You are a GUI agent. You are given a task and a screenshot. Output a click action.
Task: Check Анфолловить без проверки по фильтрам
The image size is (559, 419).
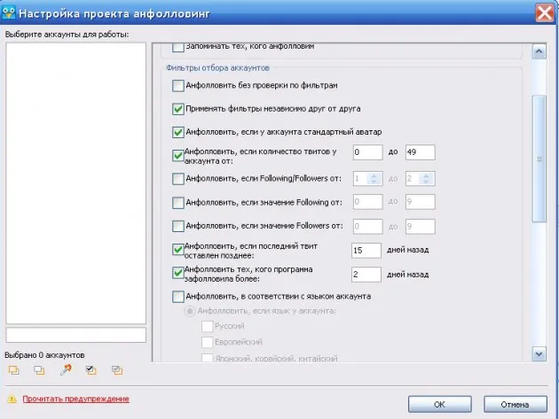[177, 85]
